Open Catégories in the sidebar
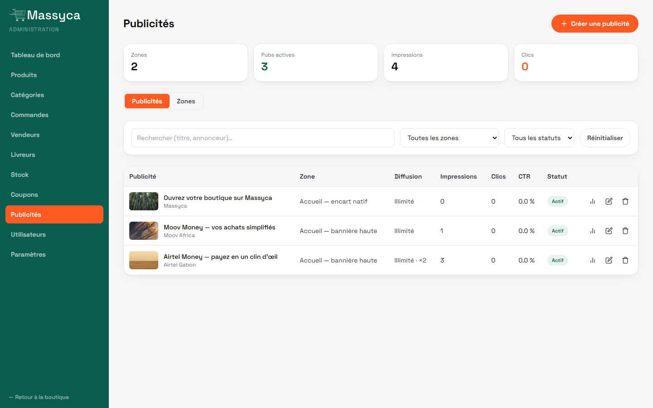The image size is (653, 408). pyautogui.click(x=54, y=95)
